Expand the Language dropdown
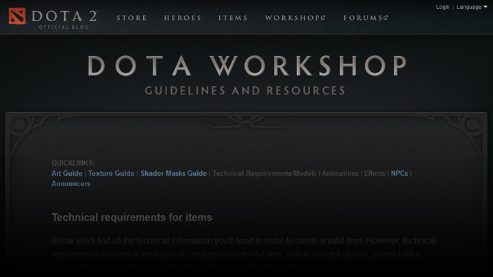This screenshot has height=277, width=493. (x=472, y=7)
